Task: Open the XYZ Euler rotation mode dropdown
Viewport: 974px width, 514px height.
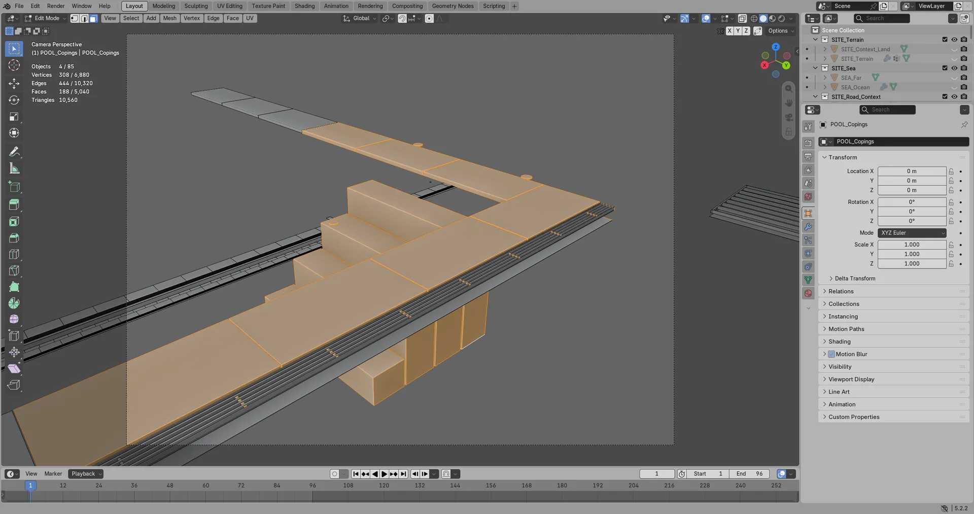Action: 912,233
